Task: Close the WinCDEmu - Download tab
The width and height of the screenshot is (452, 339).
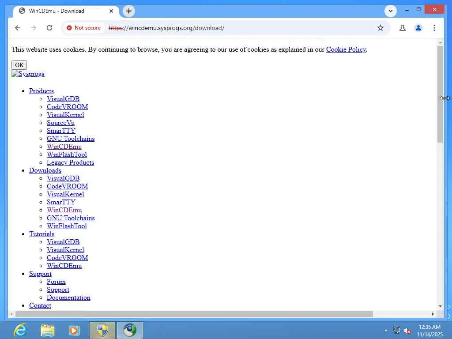Action: coord(111,11)
